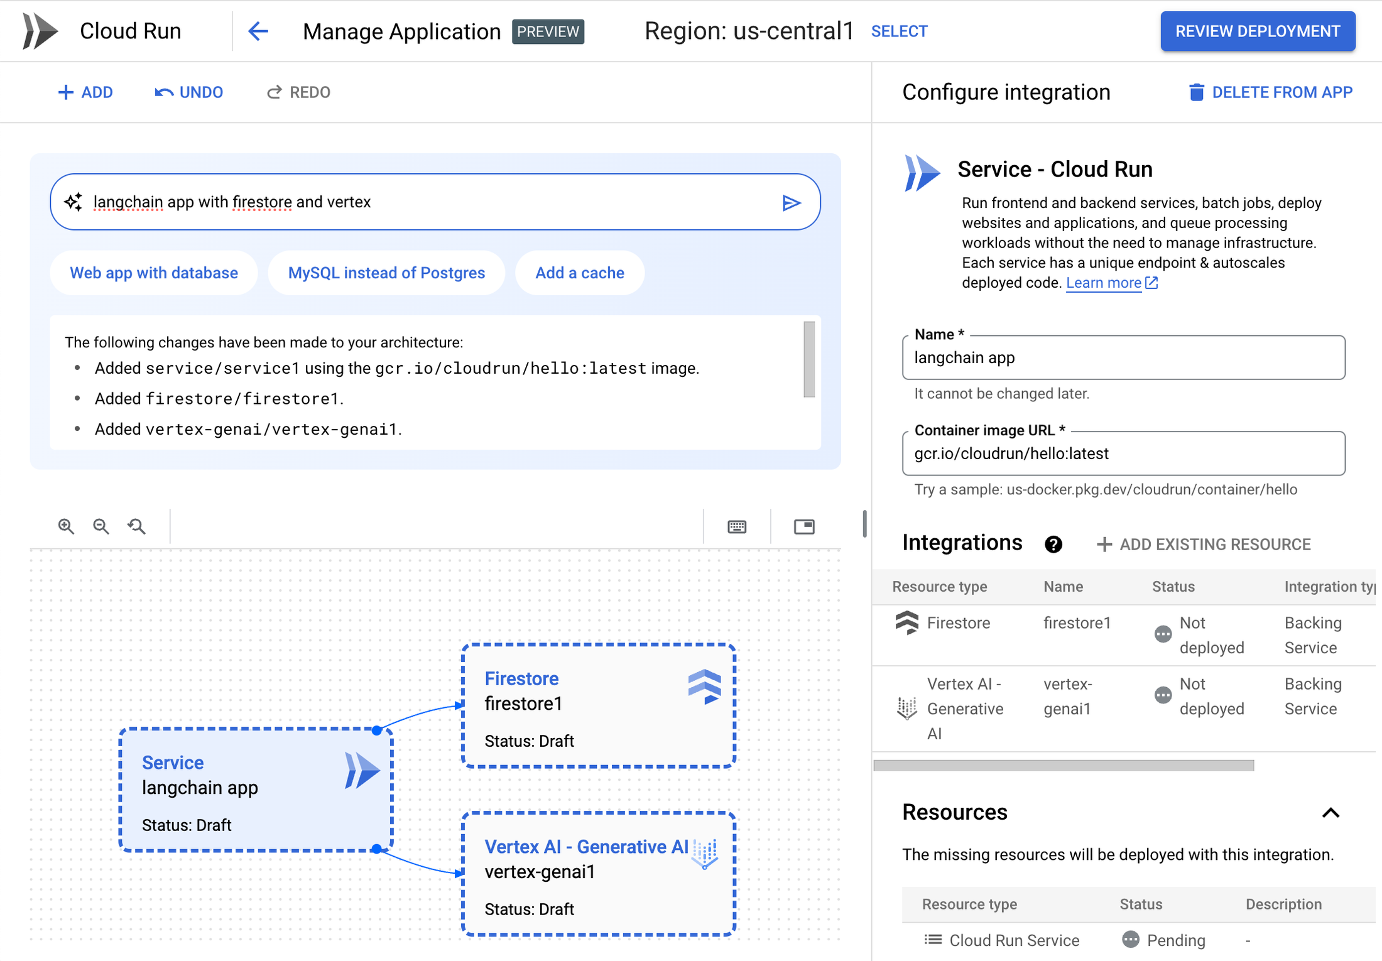This screenshot has width=1382, height=961.
Task: Click the Vertex AI node icon on canvas
Action: pyautogui.click(x=705, y=854)
